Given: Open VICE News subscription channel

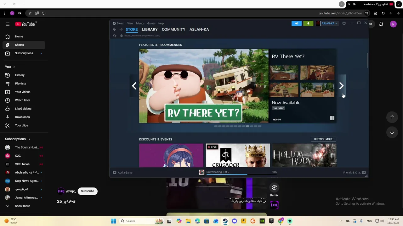Looking at the screenshot, I should click(24, 164).
